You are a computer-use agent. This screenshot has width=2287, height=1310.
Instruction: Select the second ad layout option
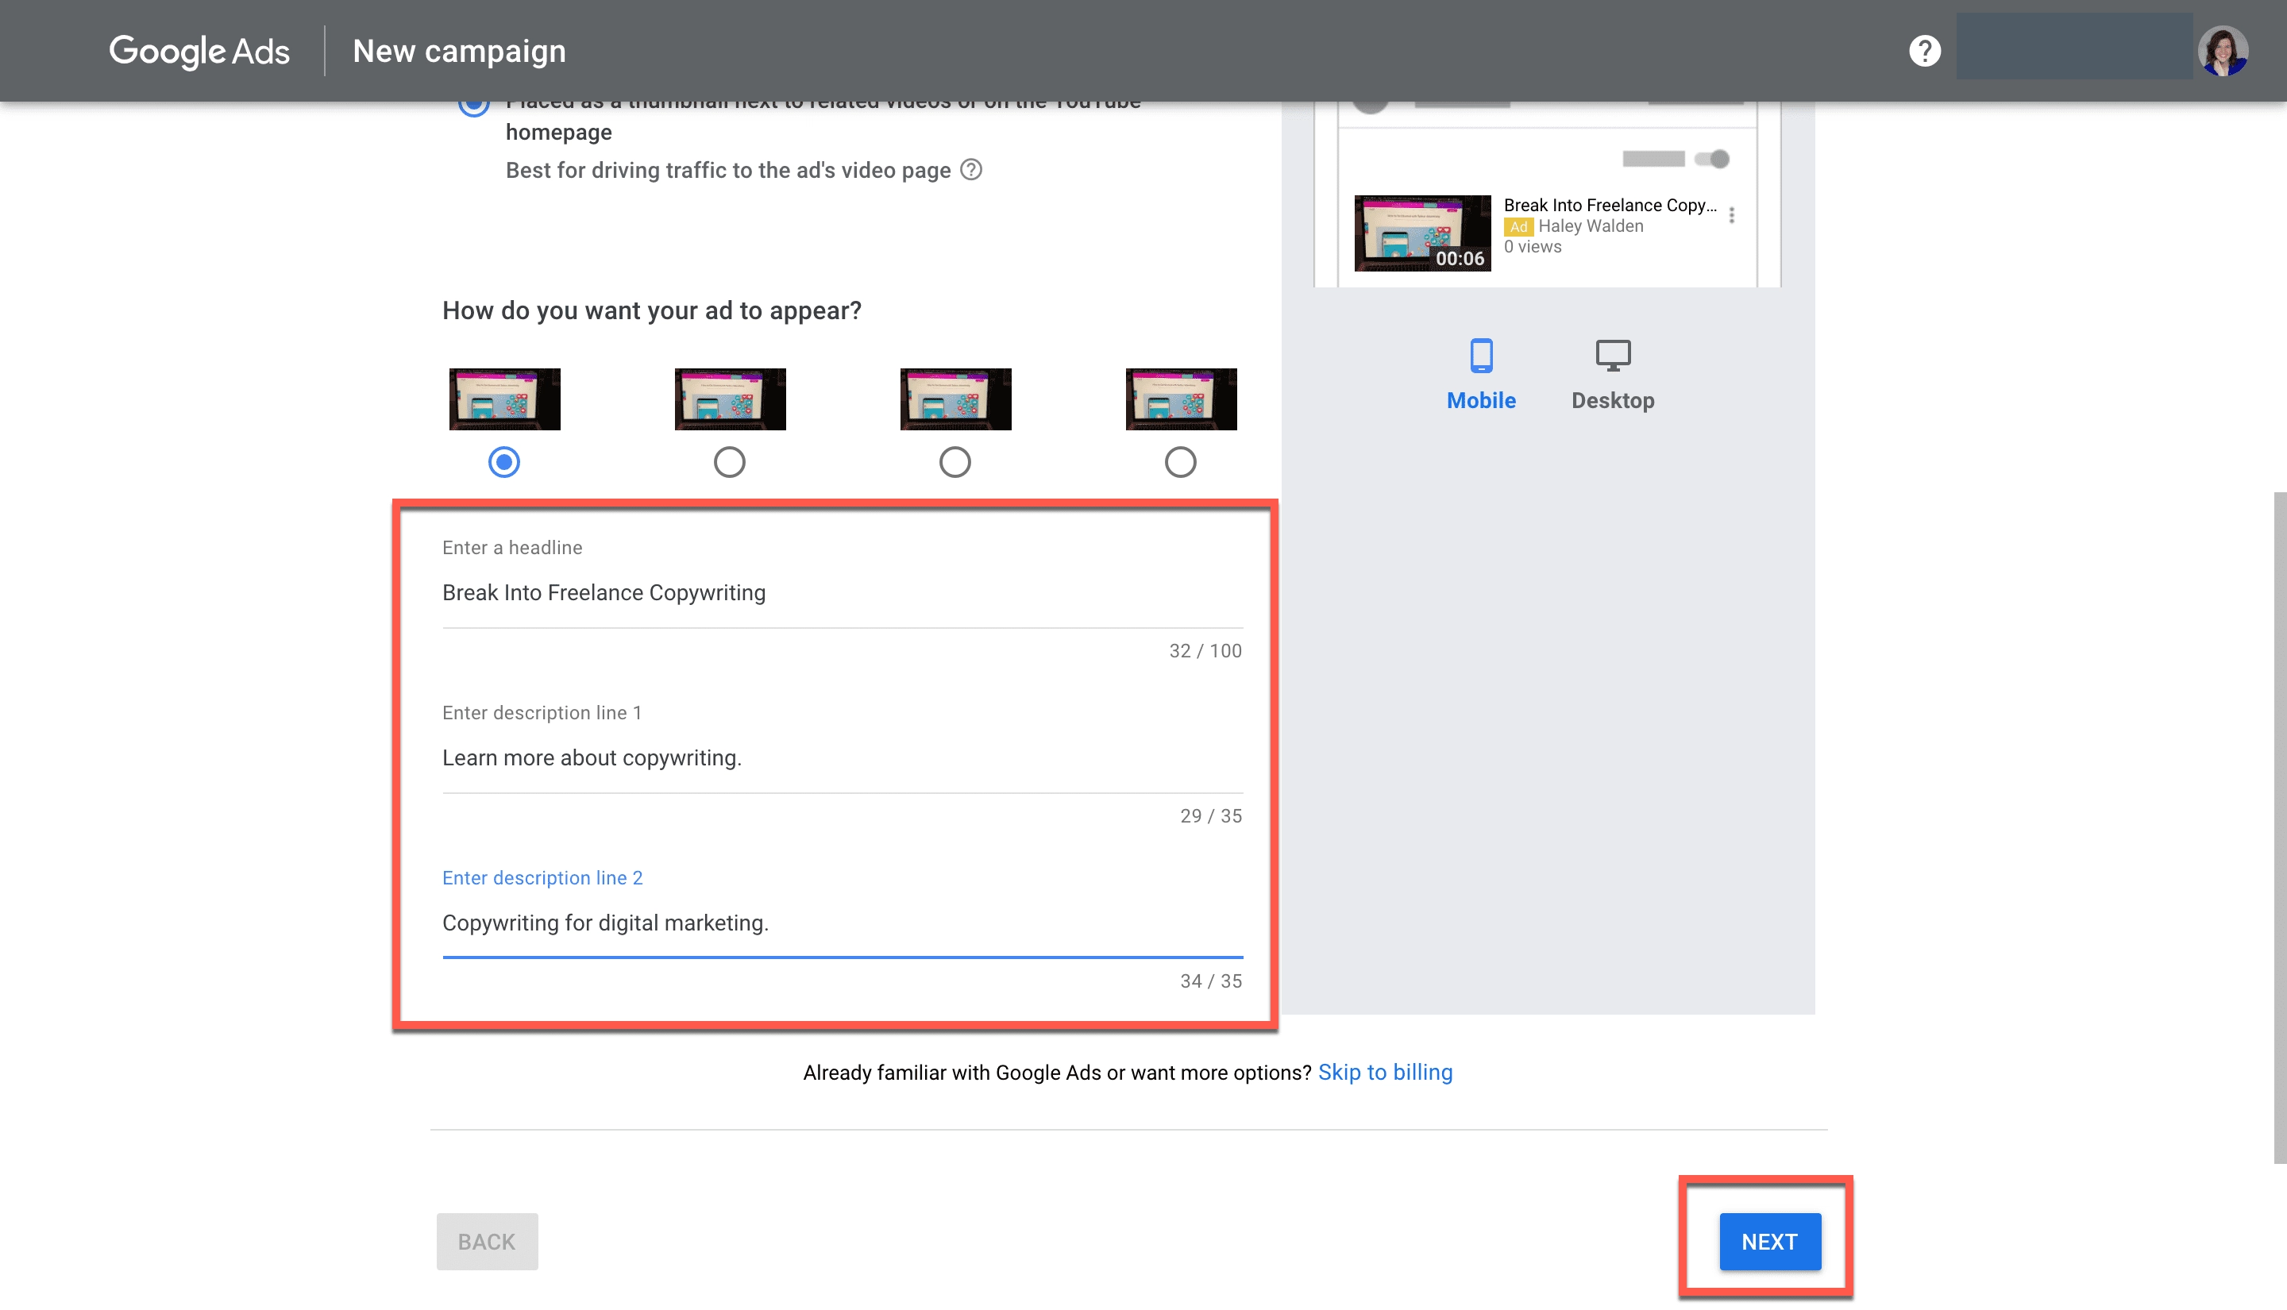730,461
